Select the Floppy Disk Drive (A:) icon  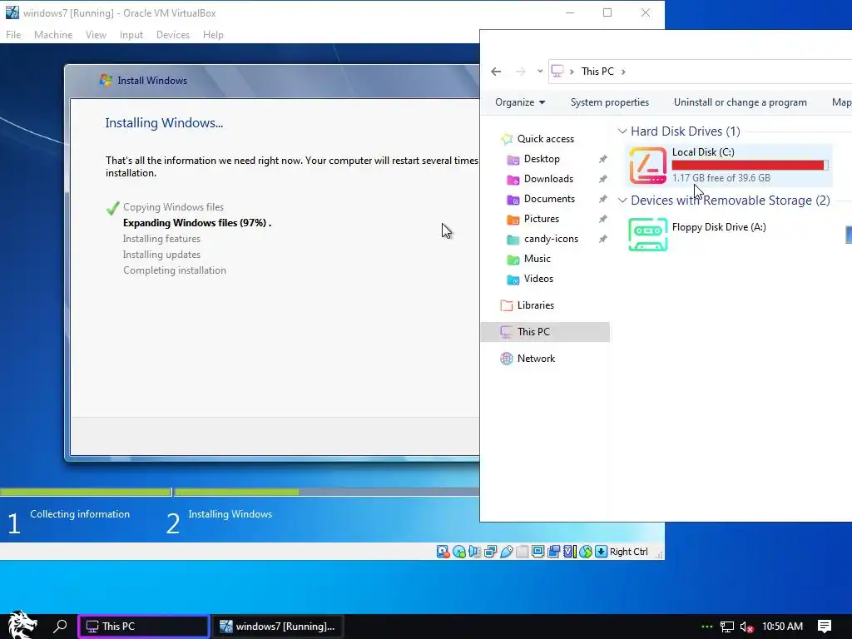coord(647,234)
